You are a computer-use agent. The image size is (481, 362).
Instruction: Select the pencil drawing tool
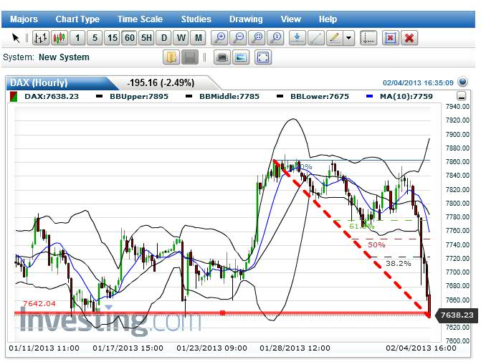pos(335,38)
